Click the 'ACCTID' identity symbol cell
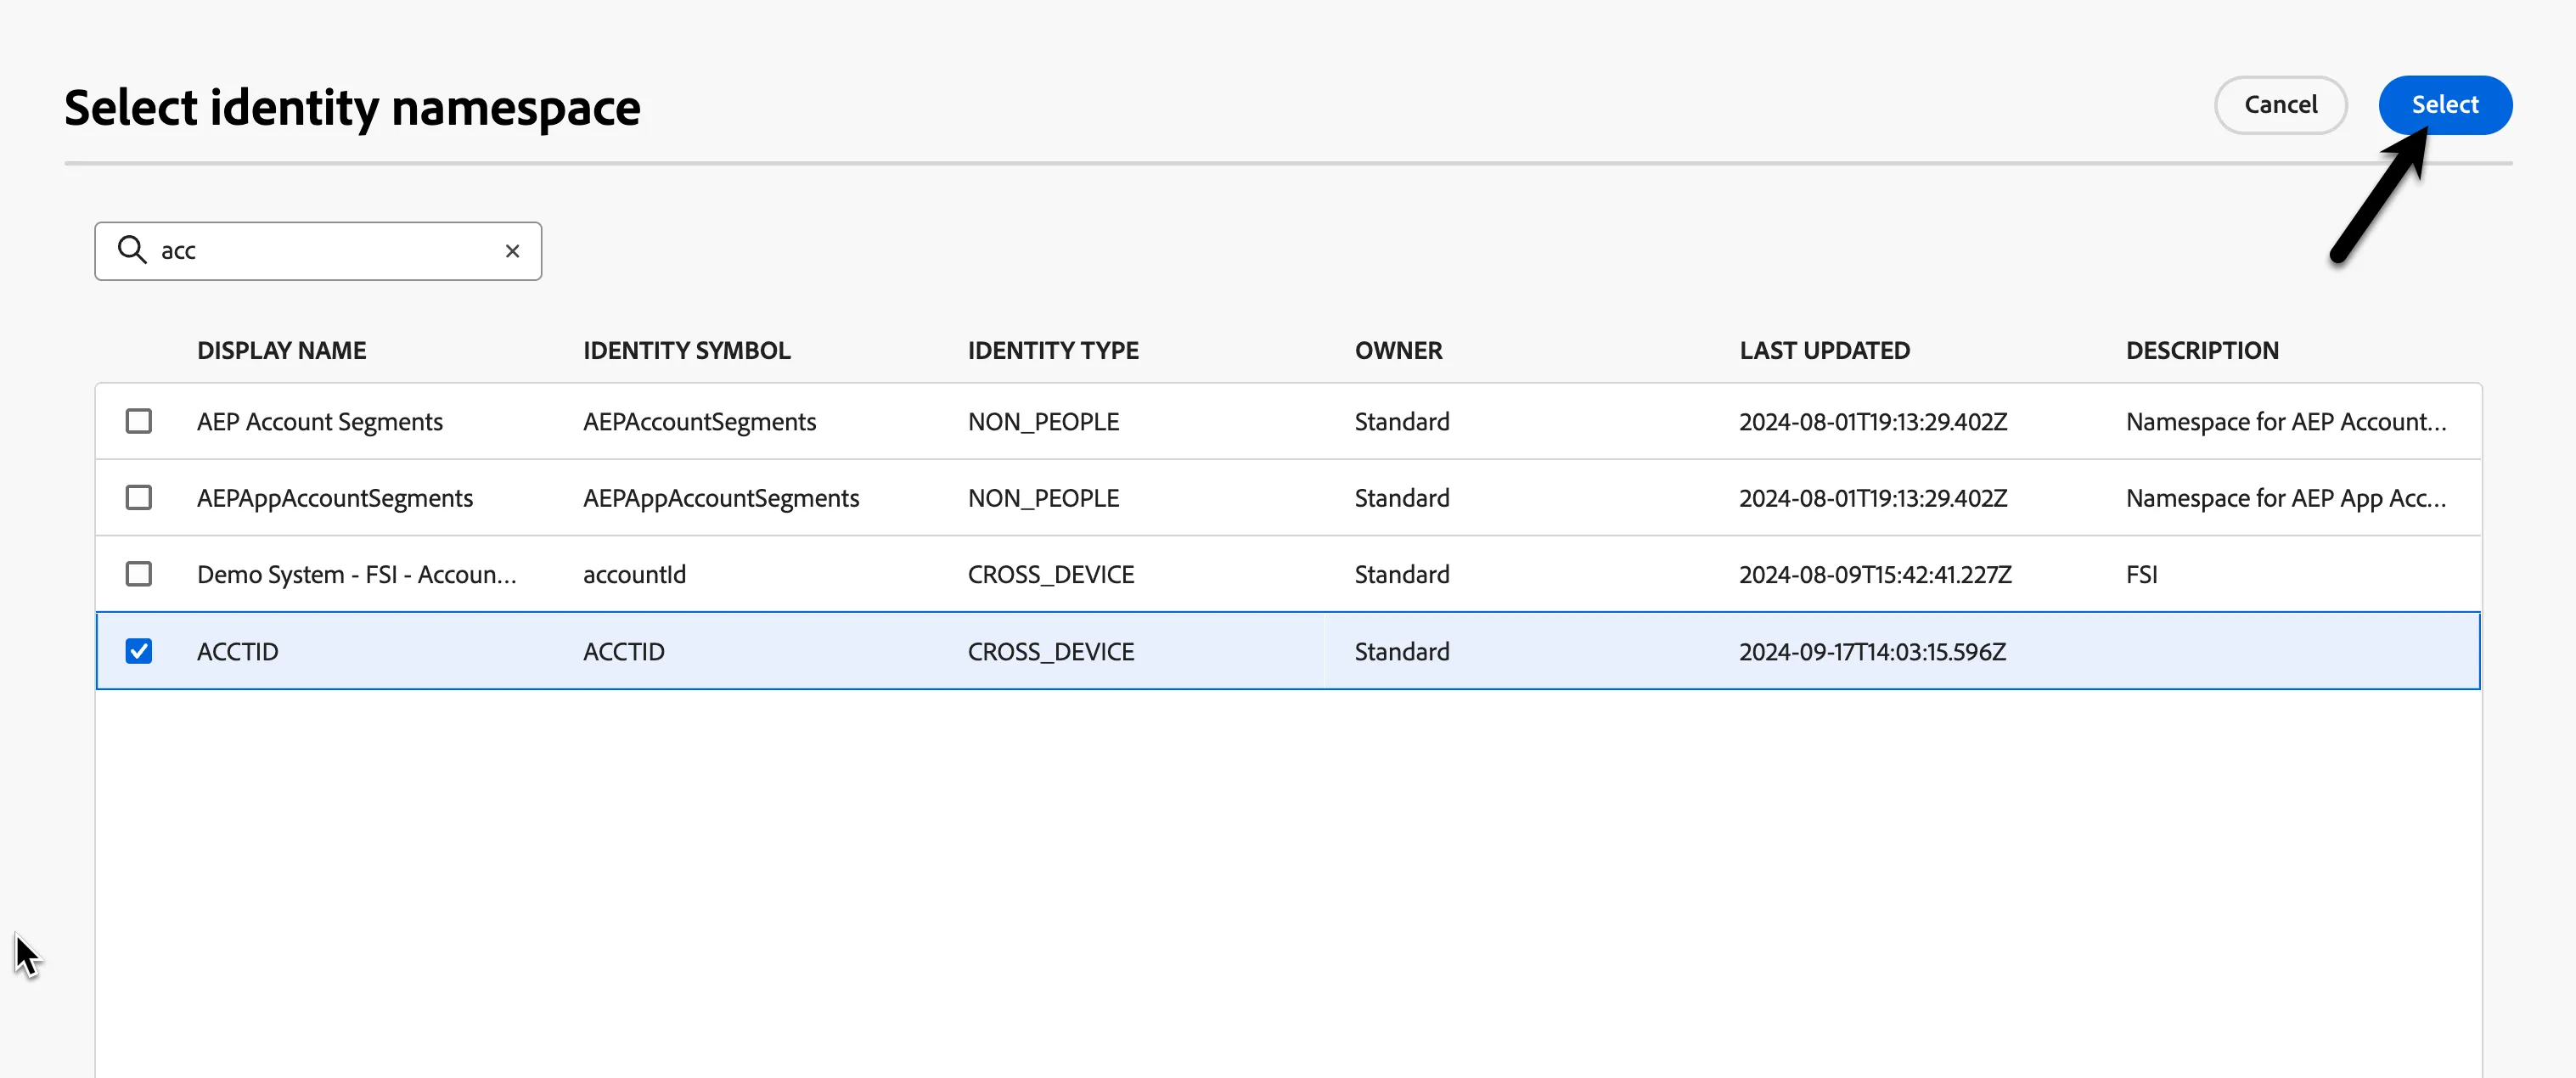2576x1078 pixels. 624,652
